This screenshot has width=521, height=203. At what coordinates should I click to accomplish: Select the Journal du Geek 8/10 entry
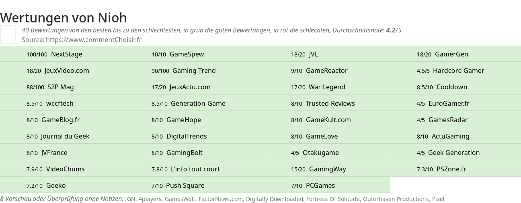(58, 136)
